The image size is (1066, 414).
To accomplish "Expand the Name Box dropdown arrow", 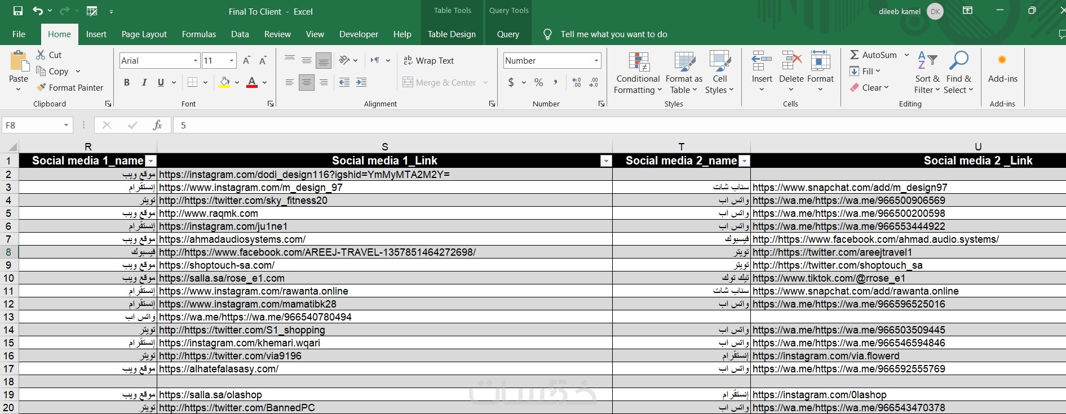I will (x=66, y=125).
